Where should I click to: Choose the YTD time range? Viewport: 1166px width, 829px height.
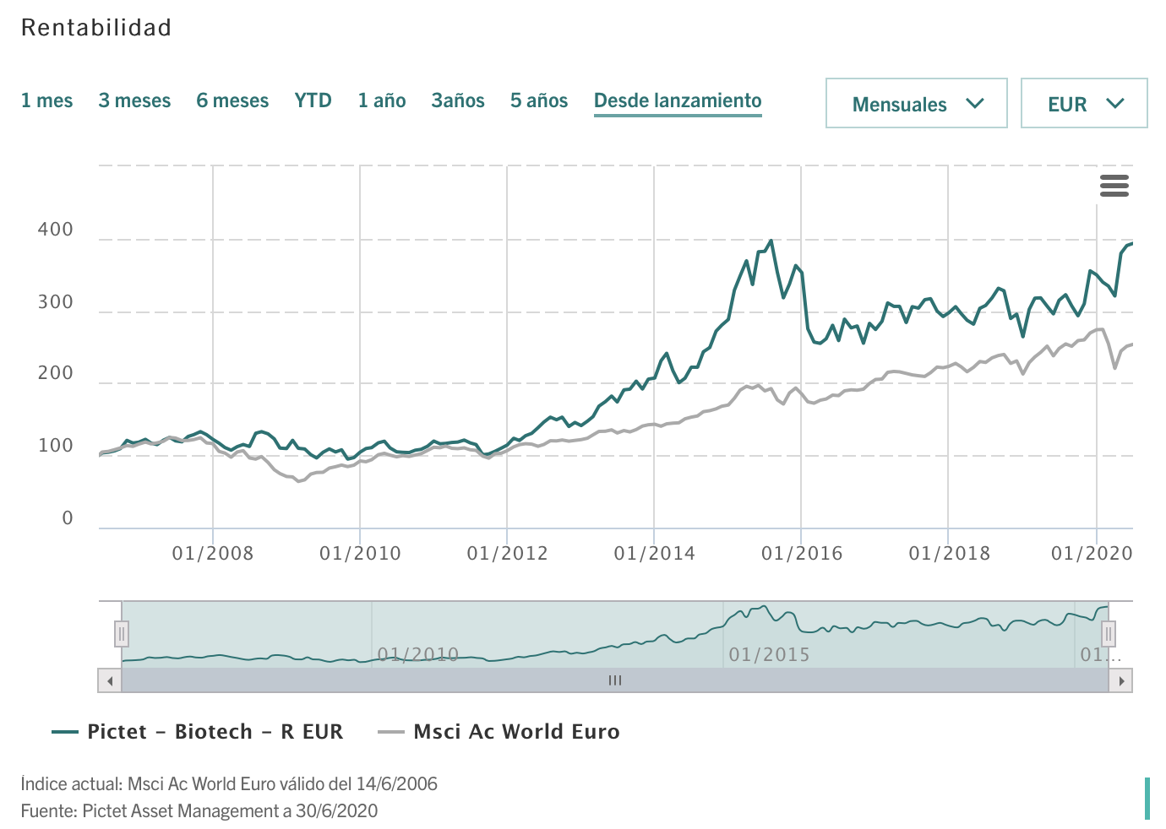[313, 101]
